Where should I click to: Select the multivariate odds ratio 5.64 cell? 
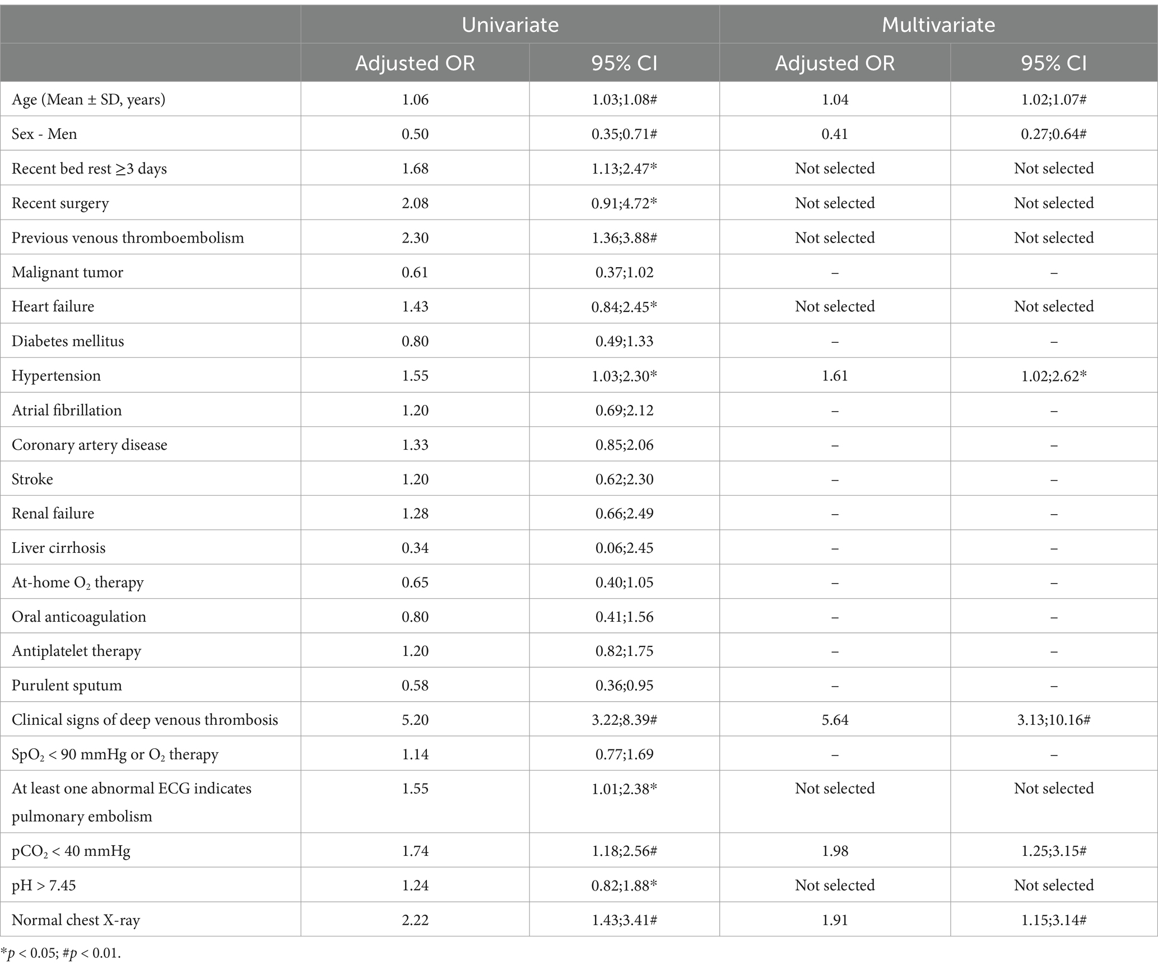point(835,720)
